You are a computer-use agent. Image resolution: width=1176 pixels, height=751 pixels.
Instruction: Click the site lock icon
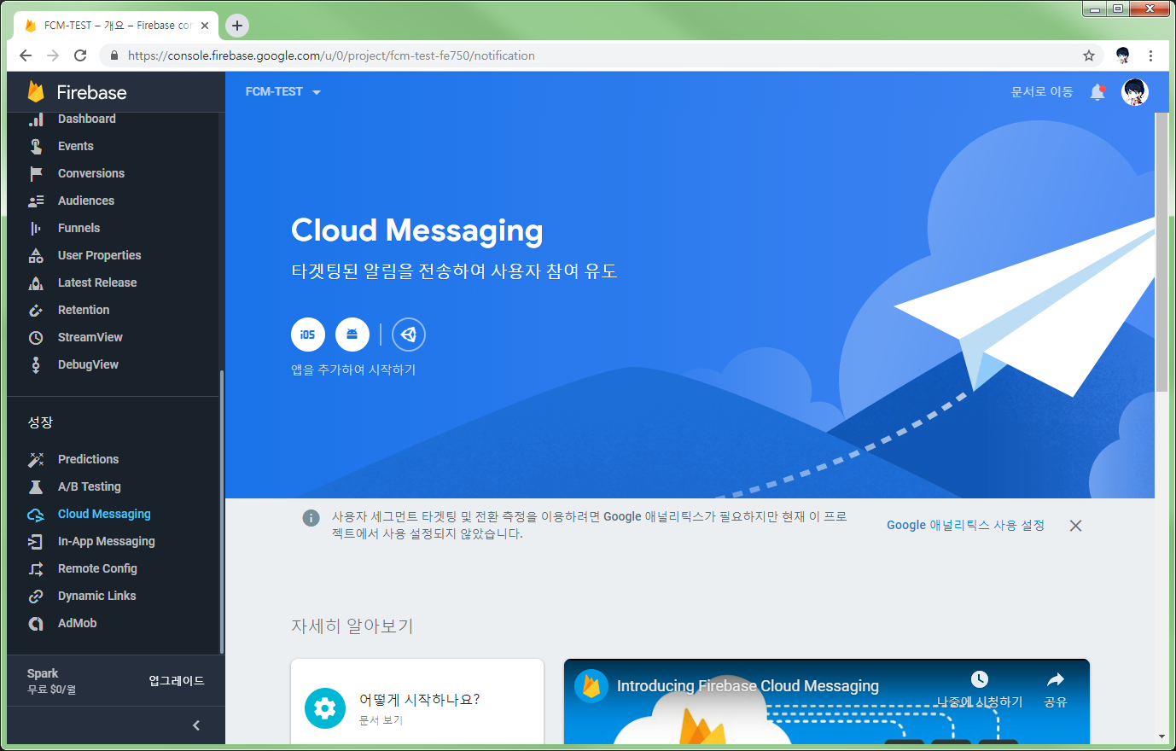tap(114, 55)
